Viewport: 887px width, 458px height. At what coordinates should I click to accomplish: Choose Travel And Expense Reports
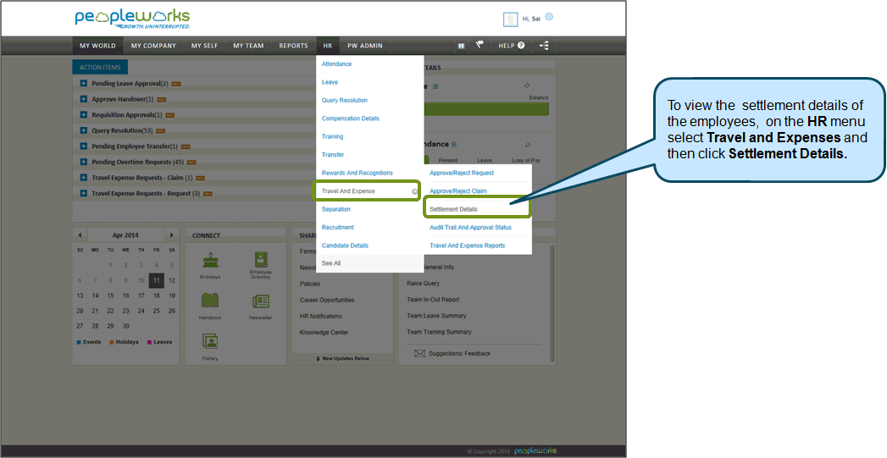pyautogui.click(x=468, y=246)
